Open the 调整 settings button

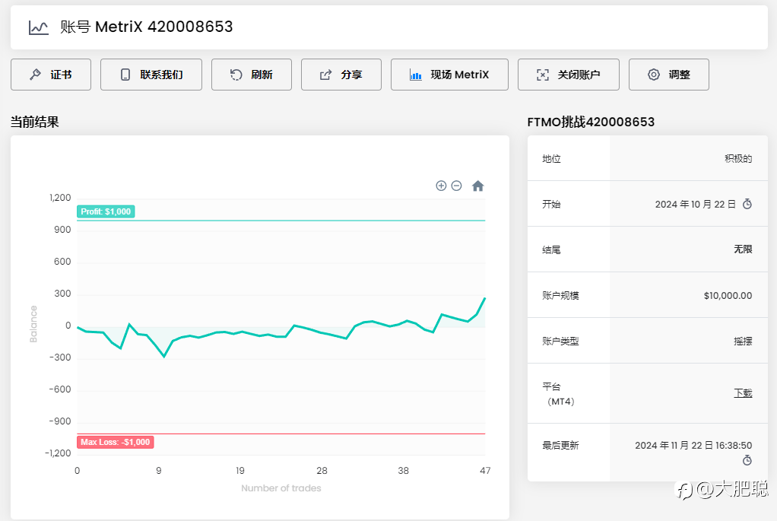click(669, 75)
